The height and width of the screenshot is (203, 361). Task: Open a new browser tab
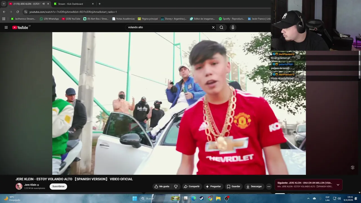(100, 4)
